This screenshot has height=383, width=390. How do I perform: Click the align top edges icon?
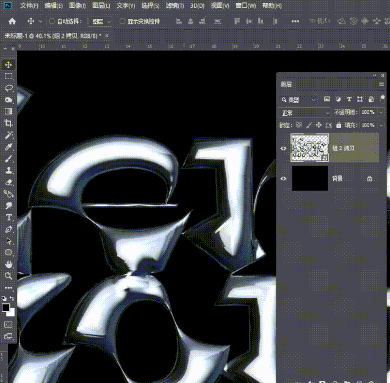tap(237, 21)
